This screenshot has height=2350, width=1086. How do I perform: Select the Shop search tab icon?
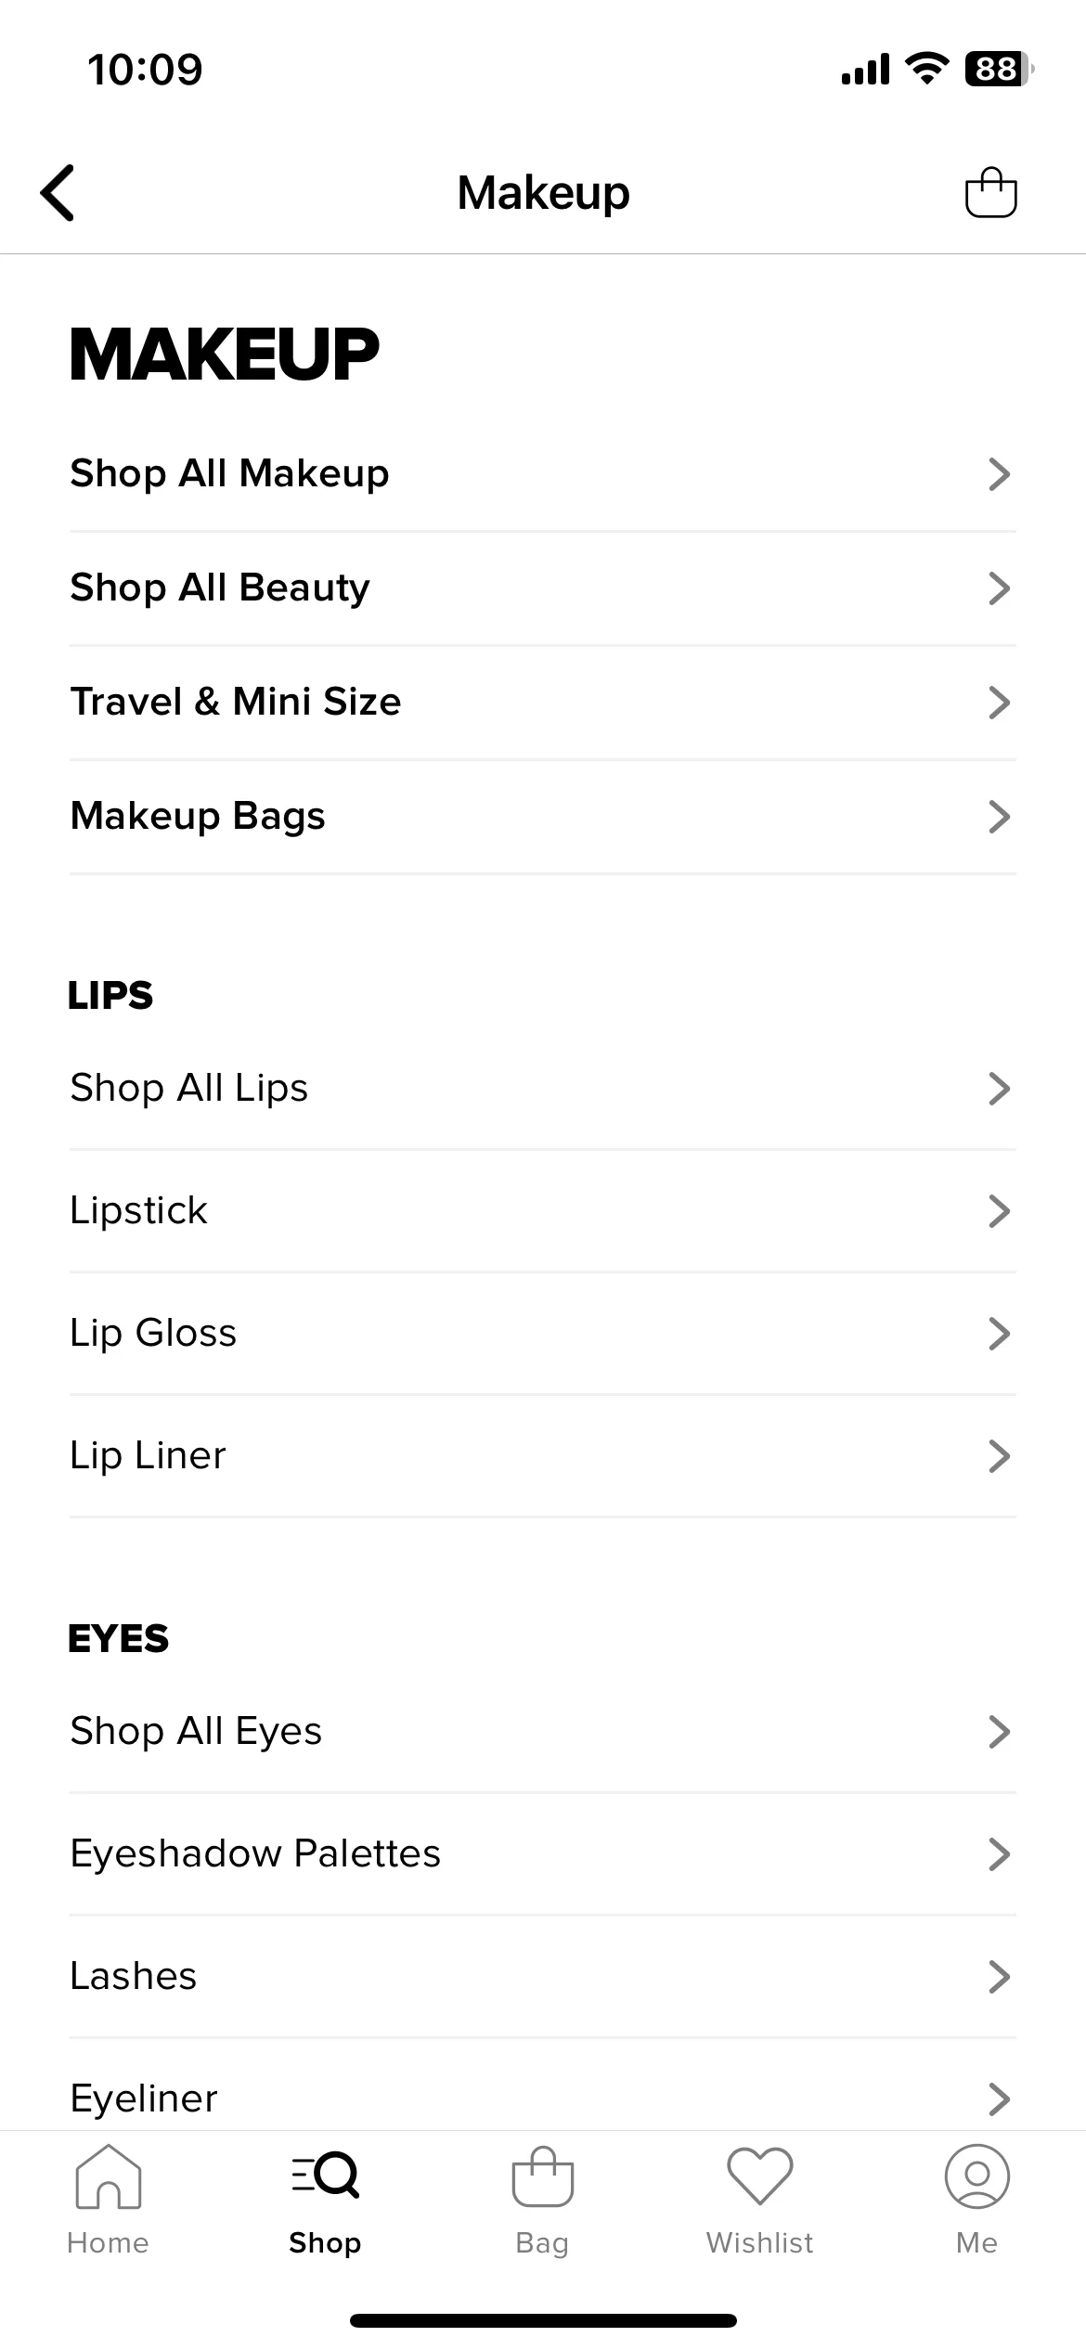[x=325, y=2175]
